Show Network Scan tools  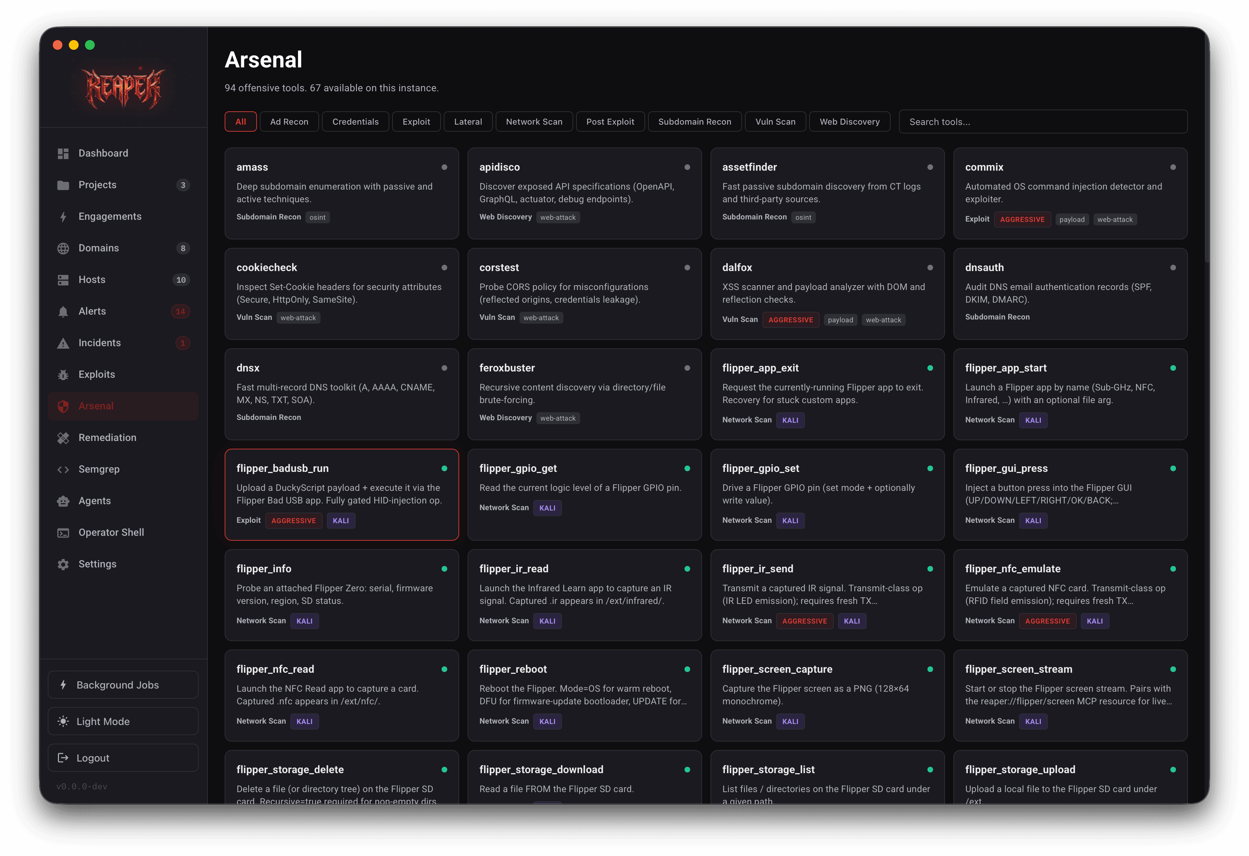click(x=534, y=121)
